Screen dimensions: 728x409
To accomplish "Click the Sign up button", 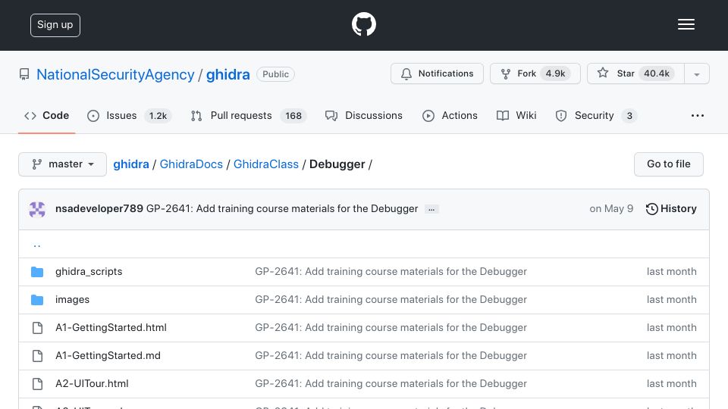I will [x=55, y=25].
